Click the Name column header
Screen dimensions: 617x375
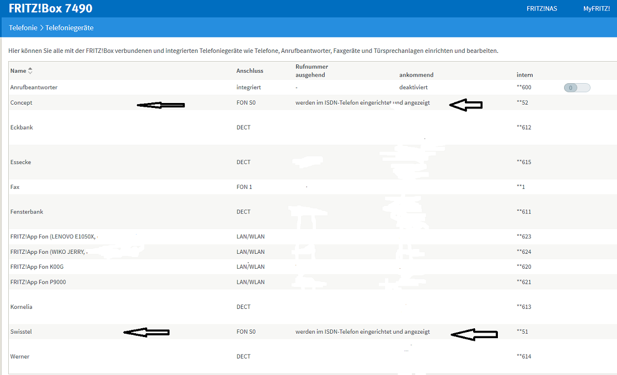[18, 70]
